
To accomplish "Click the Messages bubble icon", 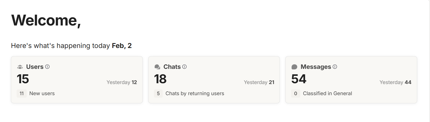I will [294, 67].
